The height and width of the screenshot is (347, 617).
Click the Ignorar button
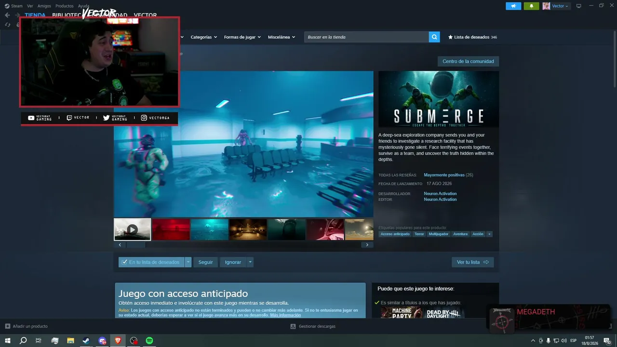click(x=233, y=262)
